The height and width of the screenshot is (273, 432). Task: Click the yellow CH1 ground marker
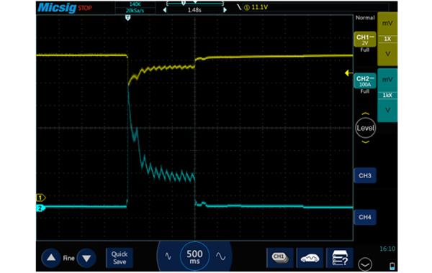coord(41,198)
